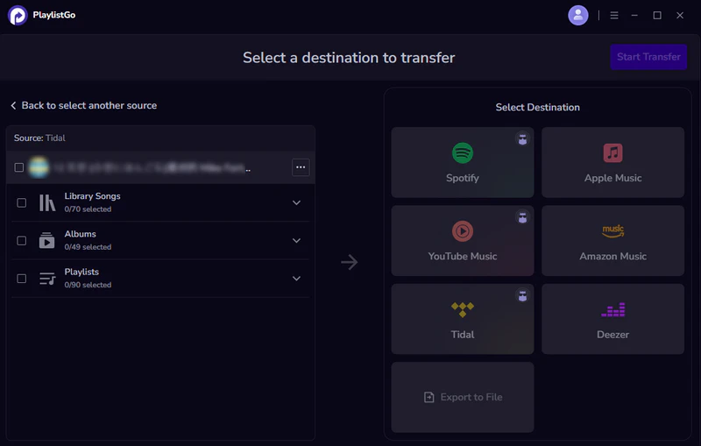Image resolution: width=701 pixels, height=446 pixels.
Task: Click the Albums icon
Action: pyautogui.click(x=47, y=240)
